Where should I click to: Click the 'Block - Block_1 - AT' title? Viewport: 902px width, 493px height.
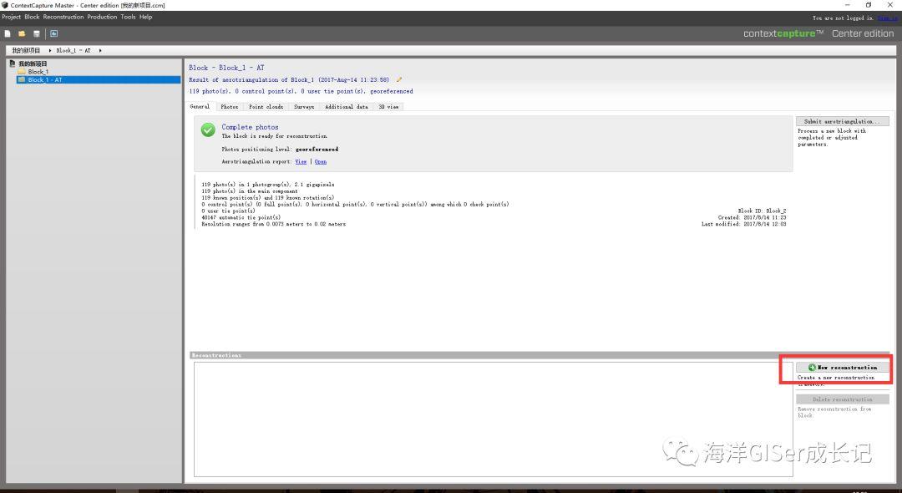click(226, 68)
